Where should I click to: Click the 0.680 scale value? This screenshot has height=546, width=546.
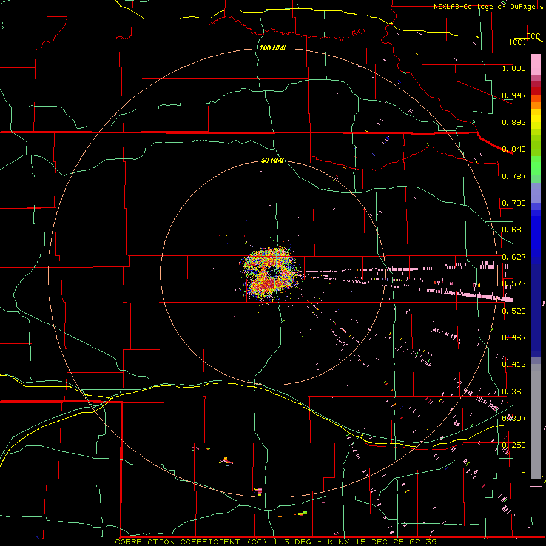(514, 230)
